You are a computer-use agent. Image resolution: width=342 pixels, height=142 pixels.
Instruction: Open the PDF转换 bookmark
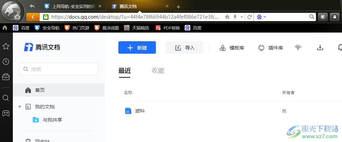(167, 28)
